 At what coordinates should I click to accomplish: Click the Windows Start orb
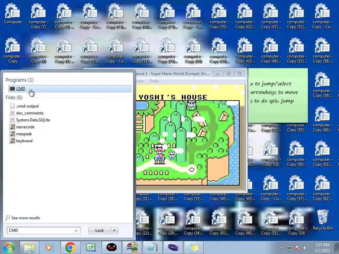(x=8, y=247)
